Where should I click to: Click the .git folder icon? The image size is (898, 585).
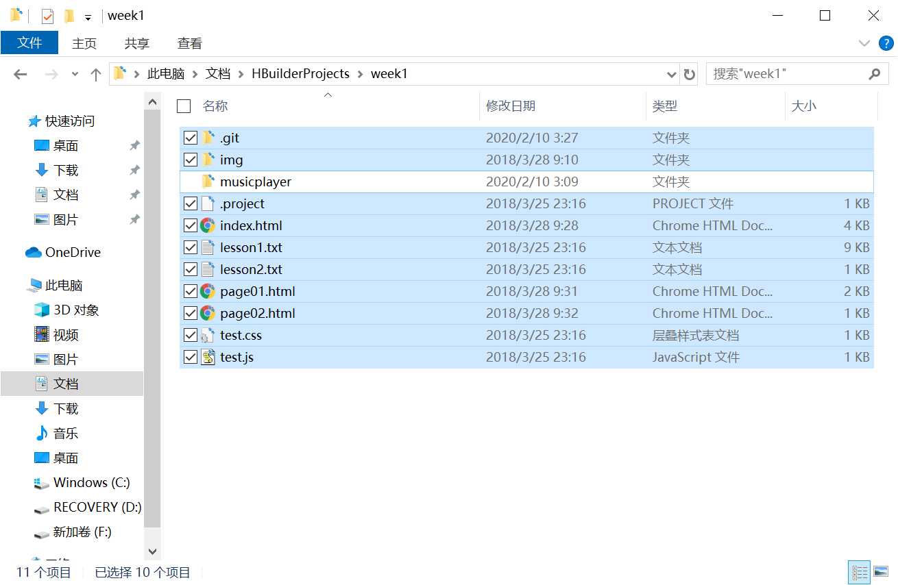[x=208, y=138]
